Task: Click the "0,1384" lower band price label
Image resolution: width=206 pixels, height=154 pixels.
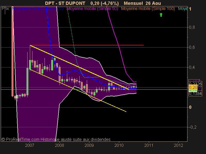Action: pyautogui.click(x=195, y=93)
